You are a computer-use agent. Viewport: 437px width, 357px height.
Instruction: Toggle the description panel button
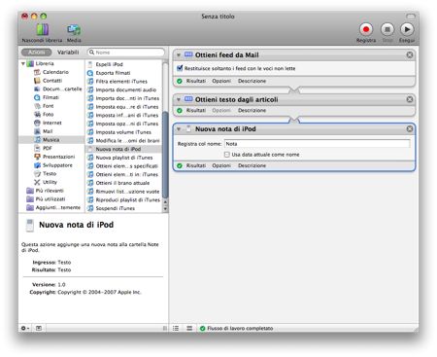[x=39, y=328]
